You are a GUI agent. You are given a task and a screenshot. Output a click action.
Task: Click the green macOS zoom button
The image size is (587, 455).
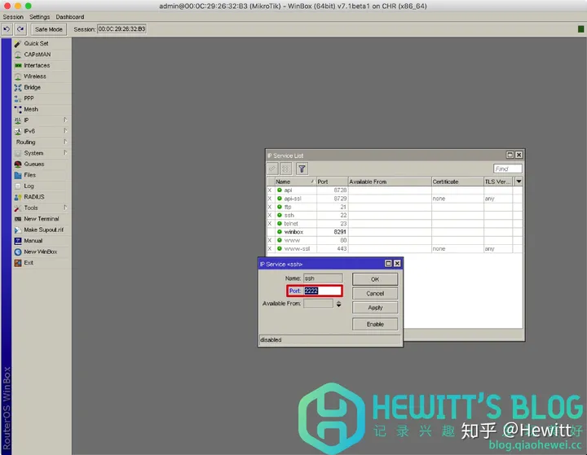pos(29,6)
